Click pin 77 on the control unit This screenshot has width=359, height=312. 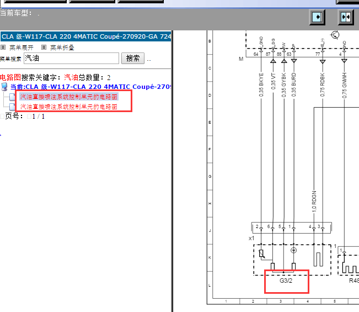318,54
